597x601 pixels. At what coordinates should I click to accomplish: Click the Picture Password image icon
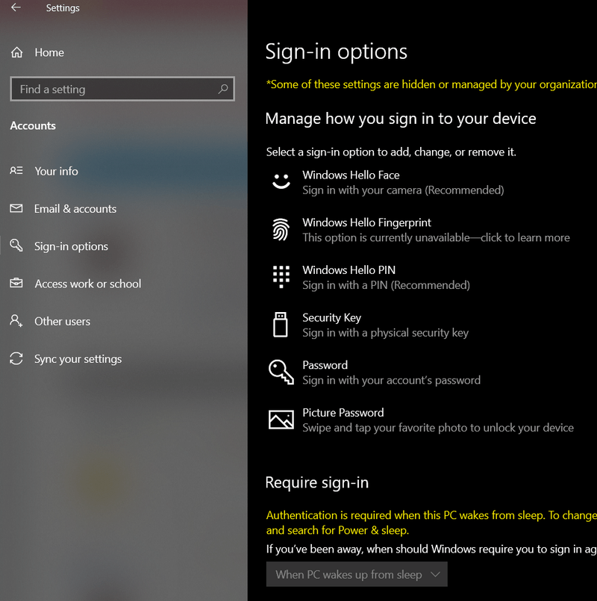pyautogui.click(x=281, y=420)
